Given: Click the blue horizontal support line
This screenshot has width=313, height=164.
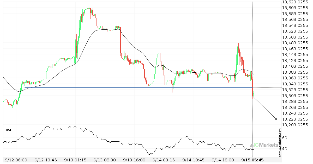Looking at the screenshot, I should [x=139, y=87].
